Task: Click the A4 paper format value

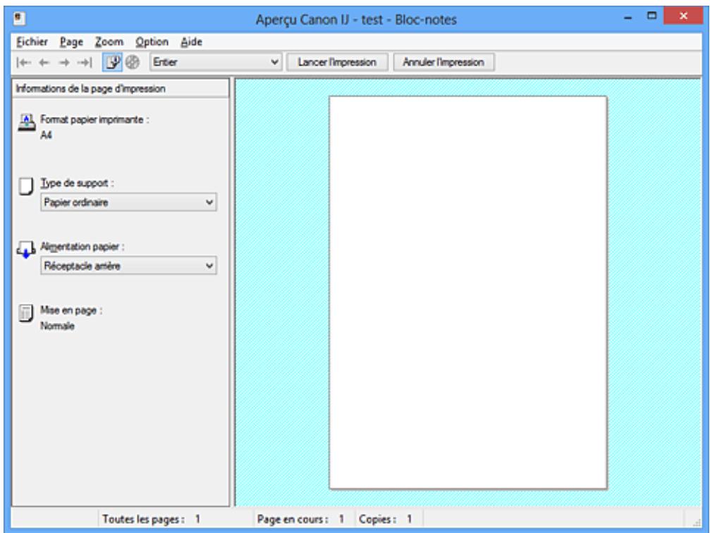Action: pyautogui.click(x=47, y=135)
